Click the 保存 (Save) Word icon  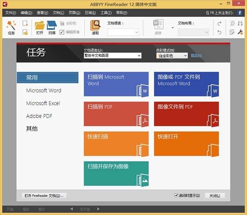(x=158, y=26)
